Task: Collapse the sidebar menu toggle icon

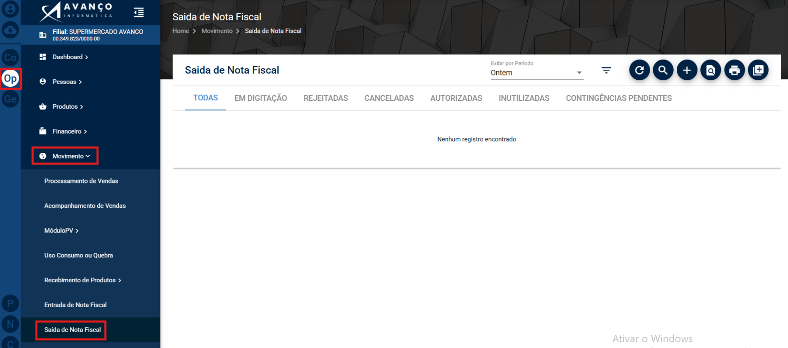Action: 139,12
